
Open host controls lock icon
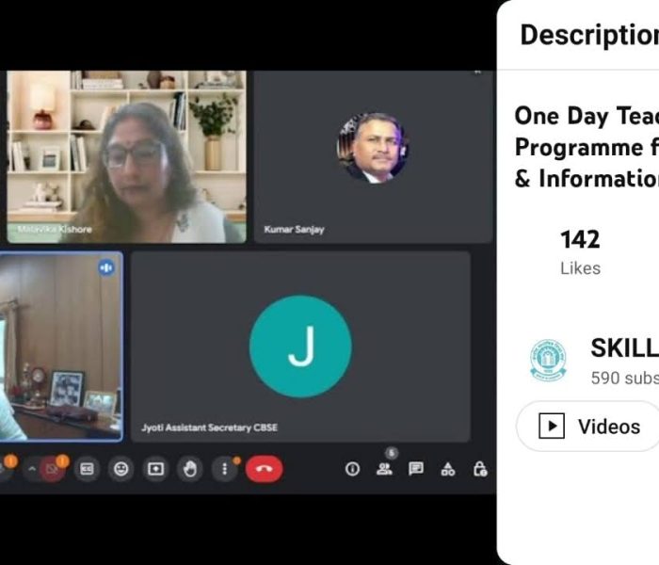pyautogui.click(x=479, y=469)
